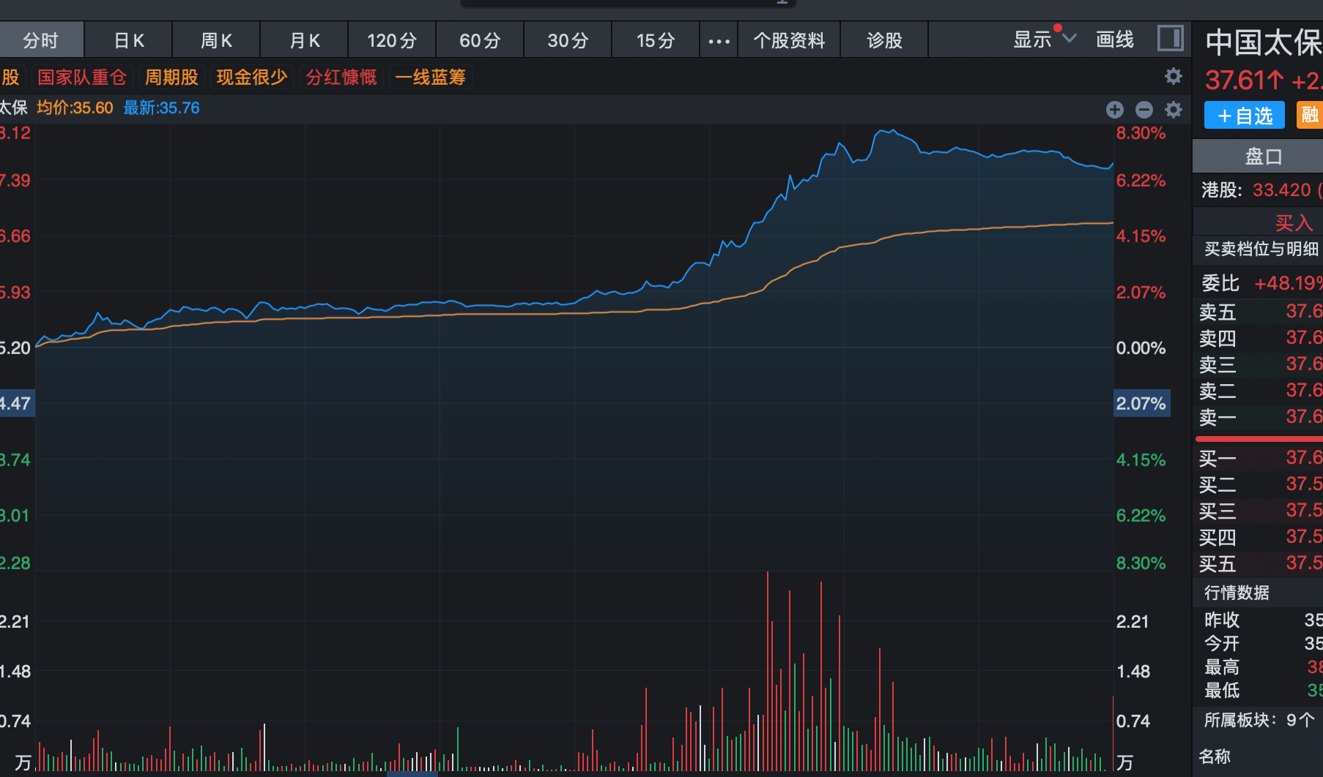Select the 买四 order row
The image size is (1323, 777).
(1259, 537)
